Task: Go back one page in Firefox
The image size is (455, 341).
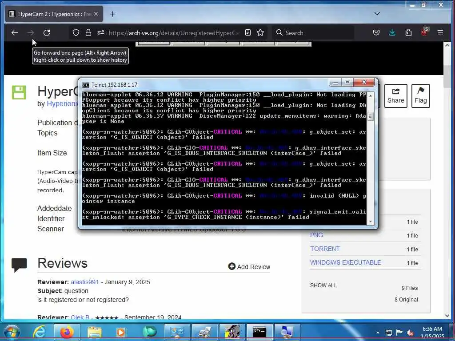Action: 15,33
